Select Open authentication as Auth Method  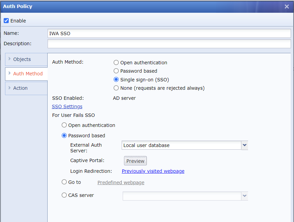(116, 63)
